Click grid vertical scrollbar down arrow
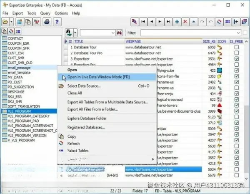 (x=246, y=179)
